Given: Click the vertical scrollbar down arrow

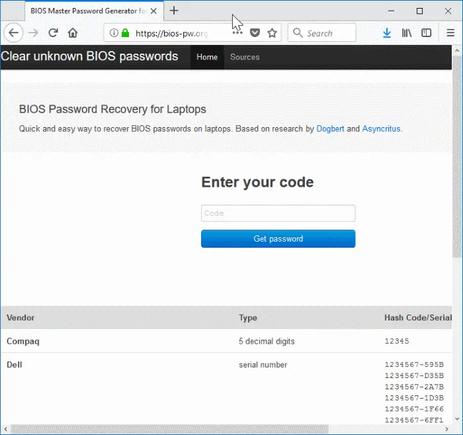Looking at the screenshot, I should pyautogui.click(x=457, y=418).
